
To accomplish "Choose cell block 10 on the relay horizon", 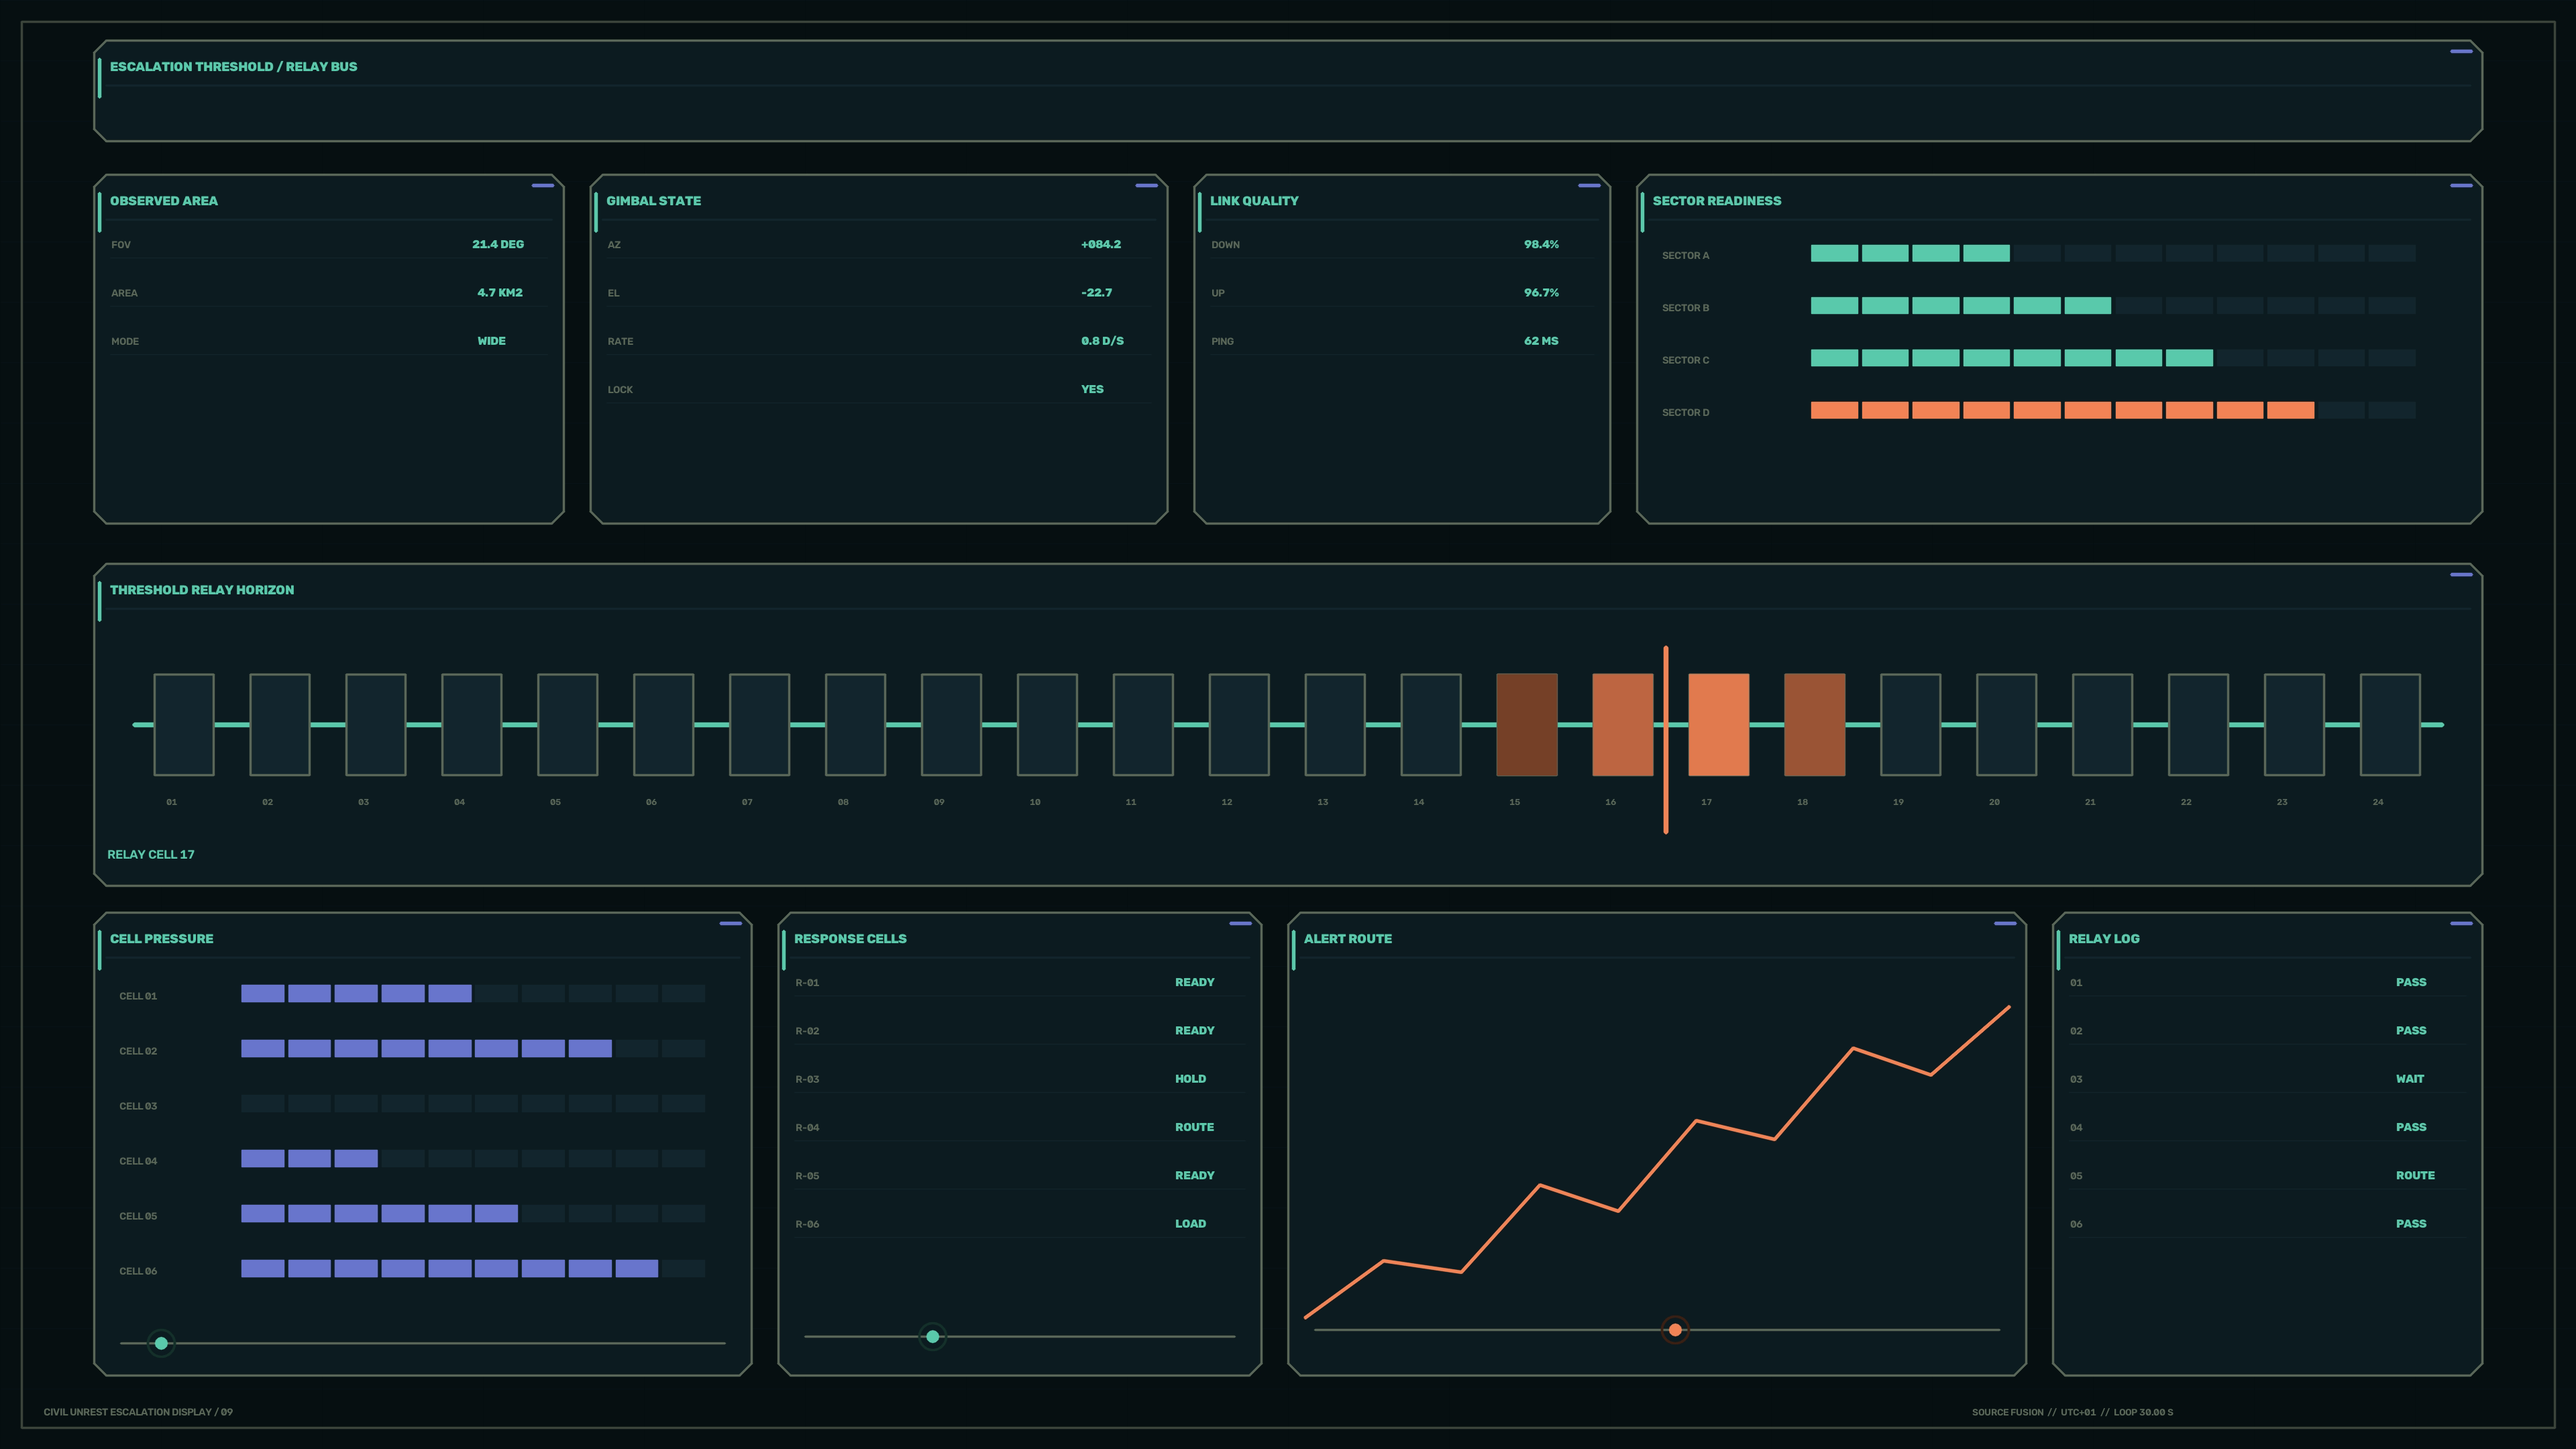I will point(1047,724).
